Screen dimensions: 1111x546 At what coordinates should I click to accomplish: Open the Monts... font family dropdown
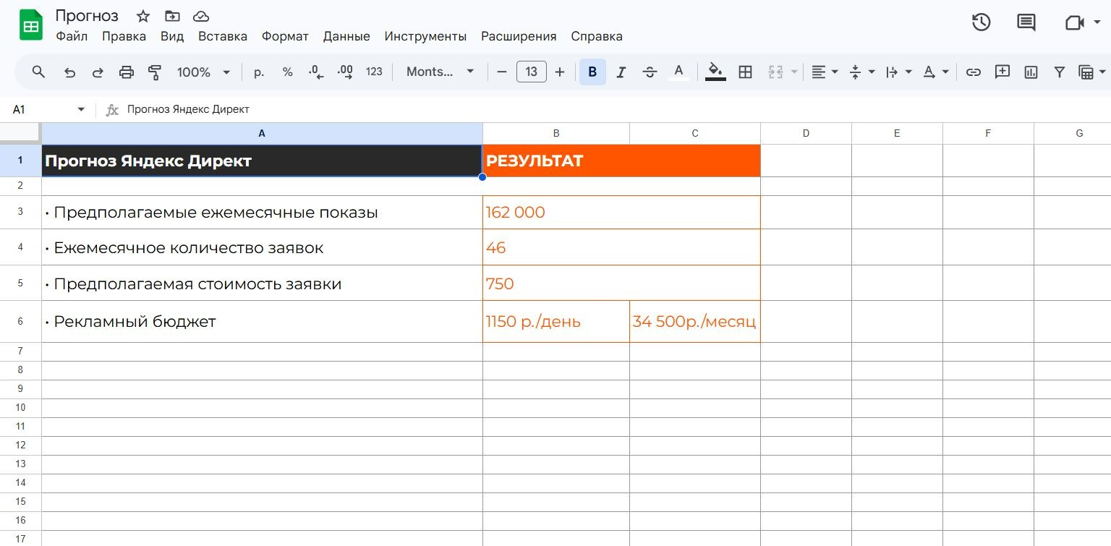(x=440, y=72)
